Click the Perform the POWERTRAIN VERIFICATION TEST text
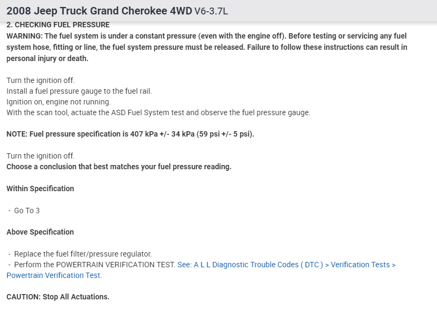 pyautogui.click(x=94, y=265)
